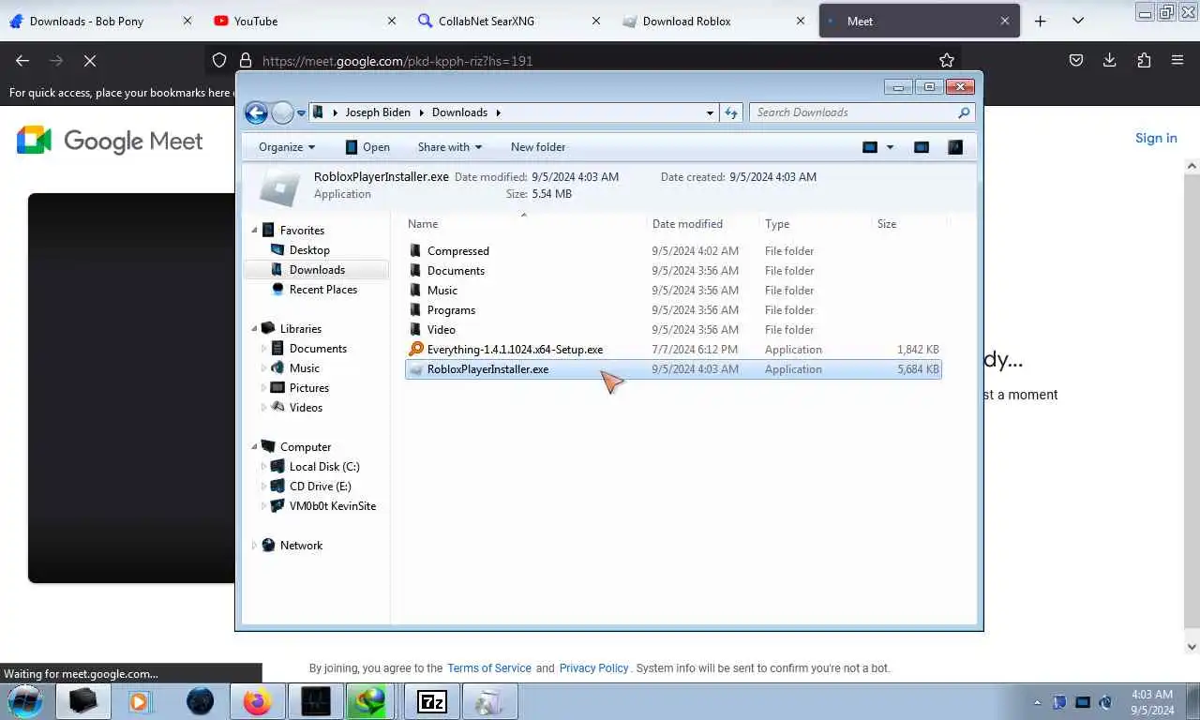
Task: Open the view options dropdown arrow
Action: (890, 147)
